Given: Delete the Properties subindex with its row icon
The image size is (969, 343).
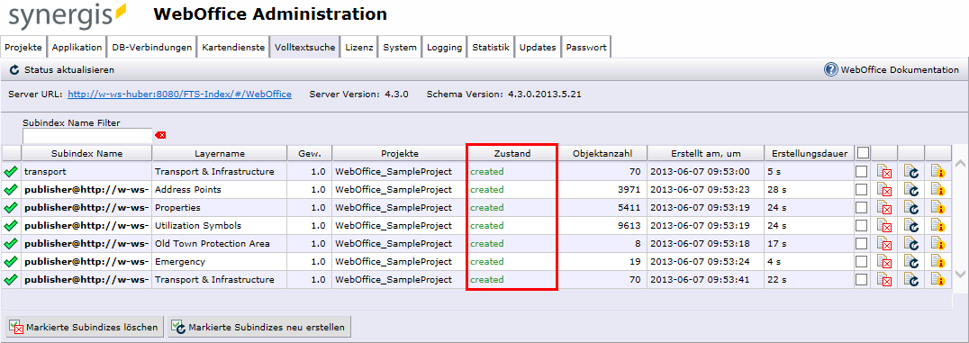Looking at the screenshot, I should pyautogui.click(x=884, y=208).
